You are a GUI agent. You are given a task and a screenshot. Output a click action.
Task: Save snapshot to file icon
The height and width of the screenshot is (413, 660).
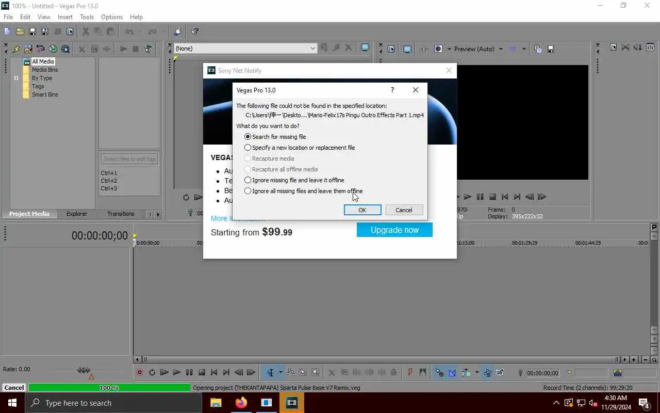(x=550, y=49)
